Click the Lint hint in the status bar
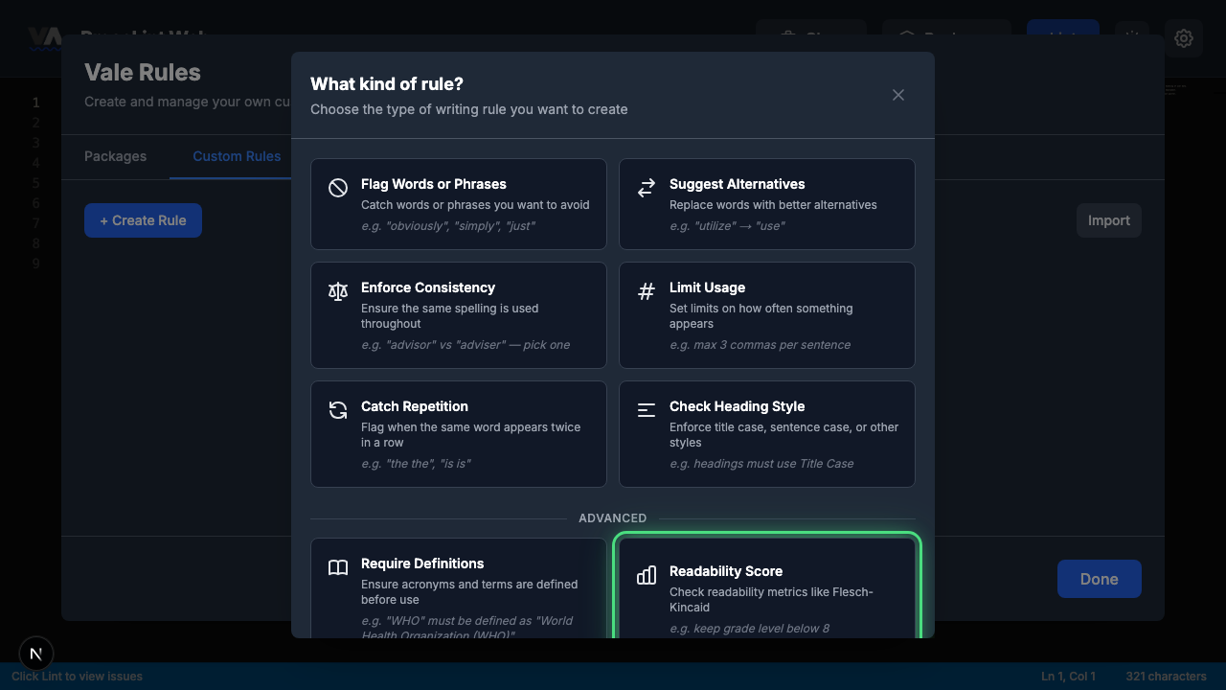1226x690 pixels. 77,676
